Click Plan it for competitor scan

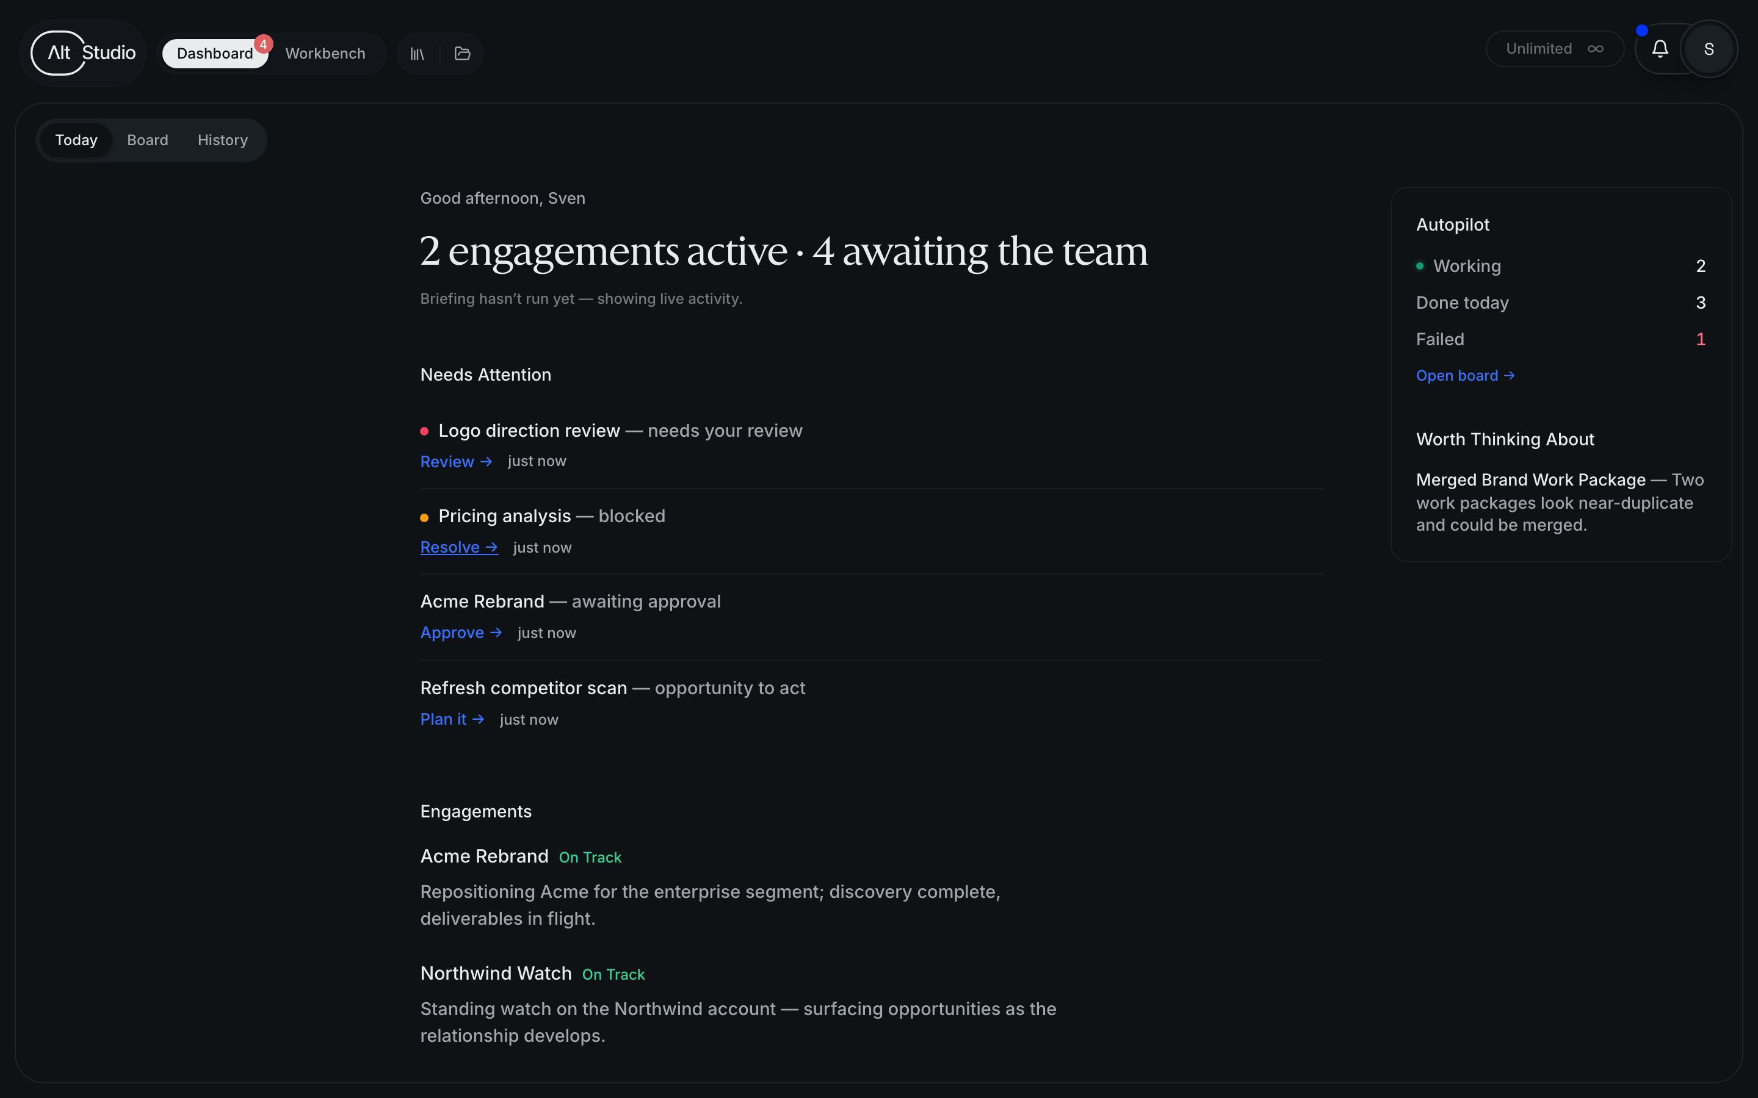(x=452, y=720)
